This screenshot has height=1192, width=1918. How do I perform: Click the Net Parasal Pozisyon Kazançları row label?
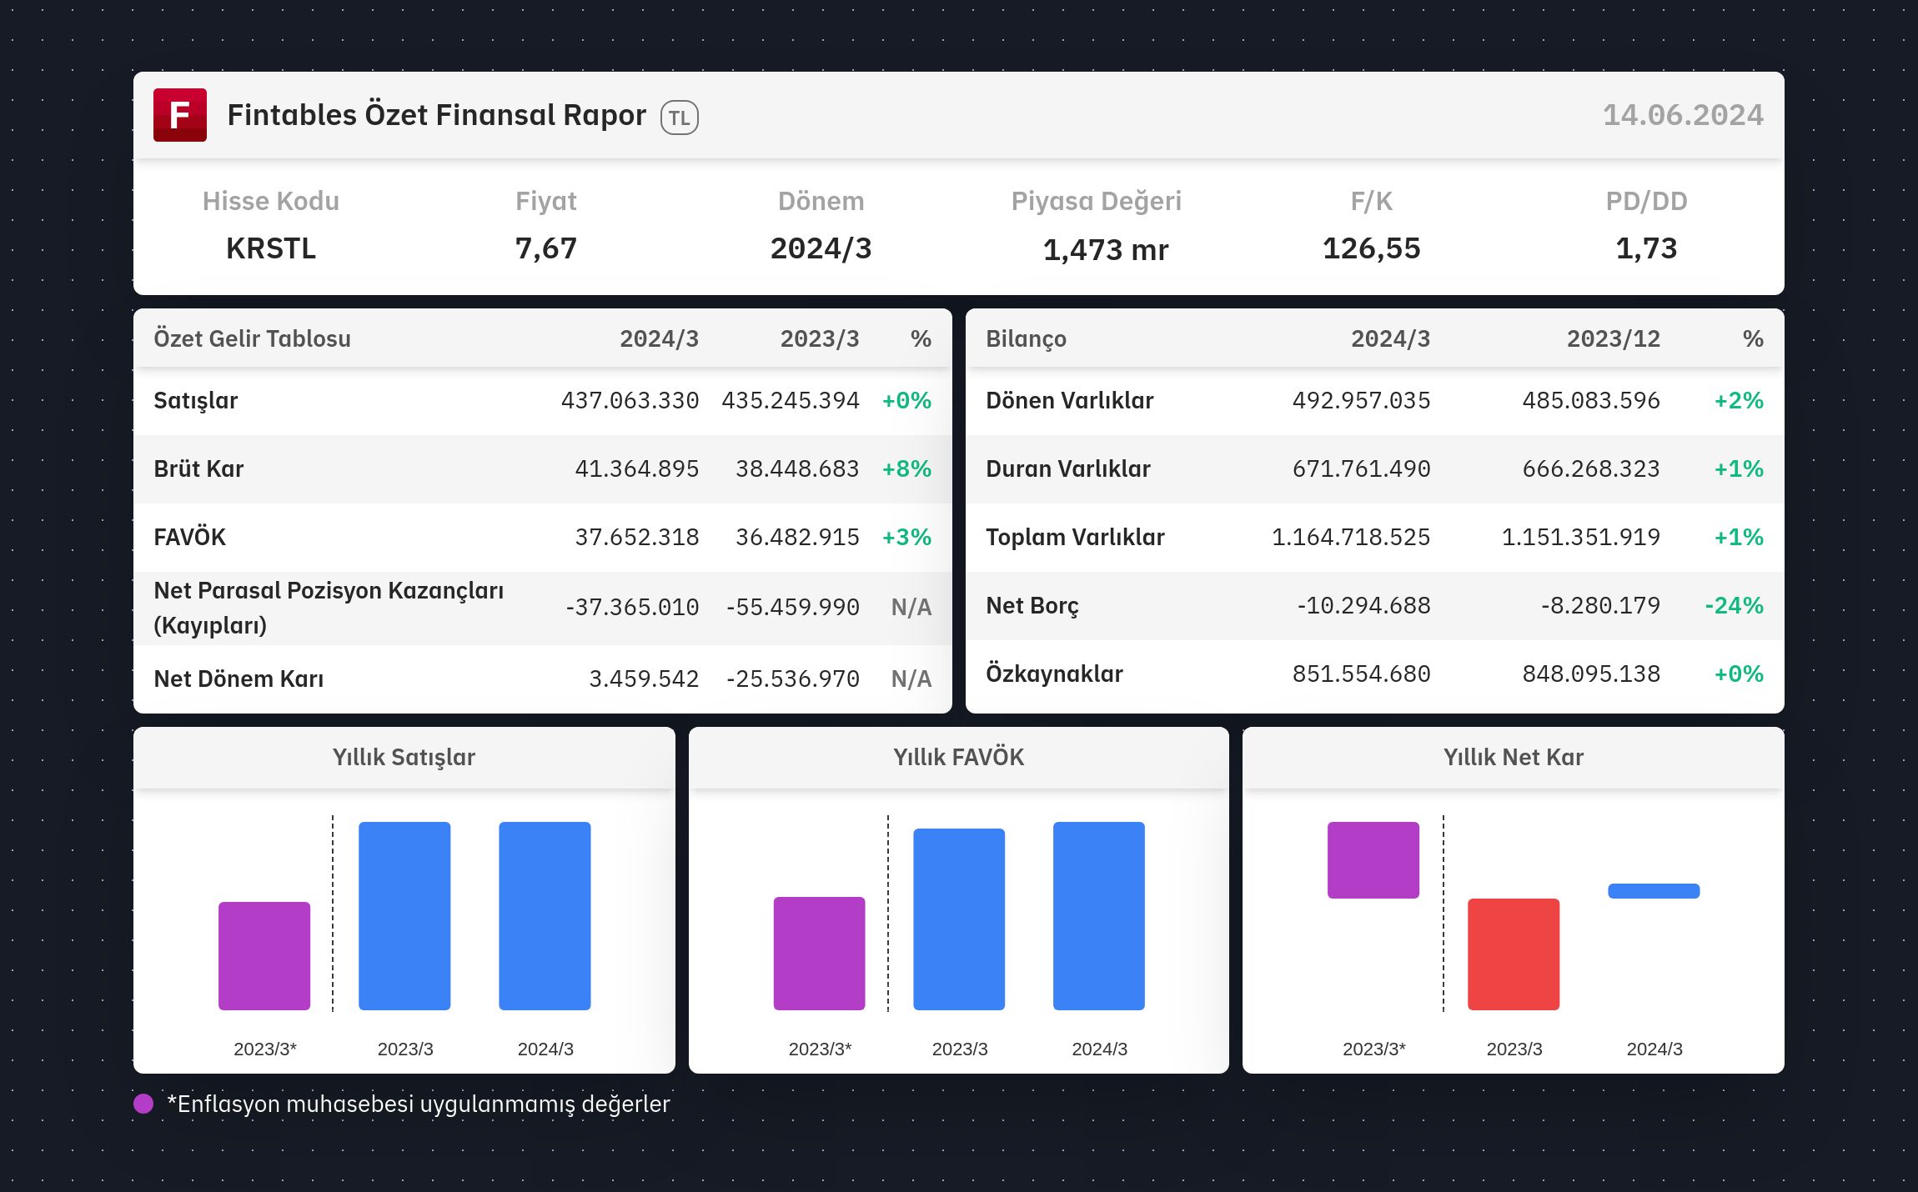329,608
